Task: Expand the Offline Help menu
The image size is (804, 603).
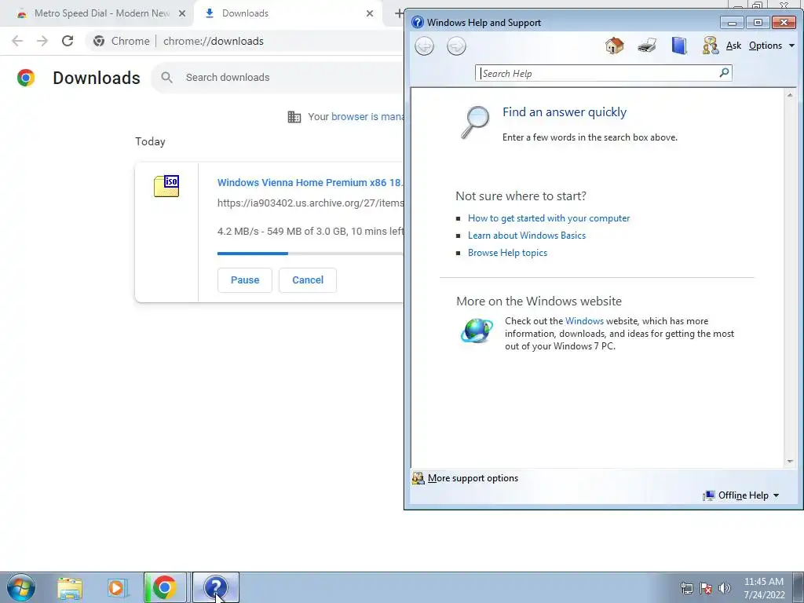Action: tap(741, 495)
